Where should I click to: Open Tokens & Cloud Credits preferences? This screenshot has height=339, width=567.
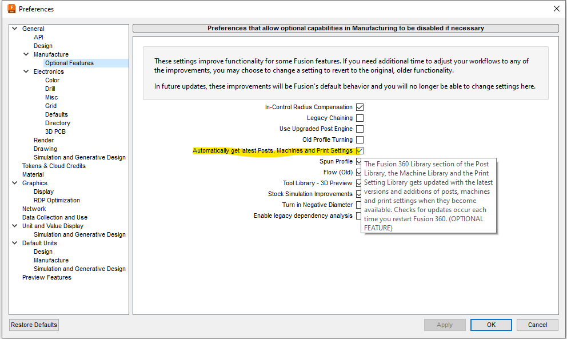[x=54, y=166]
